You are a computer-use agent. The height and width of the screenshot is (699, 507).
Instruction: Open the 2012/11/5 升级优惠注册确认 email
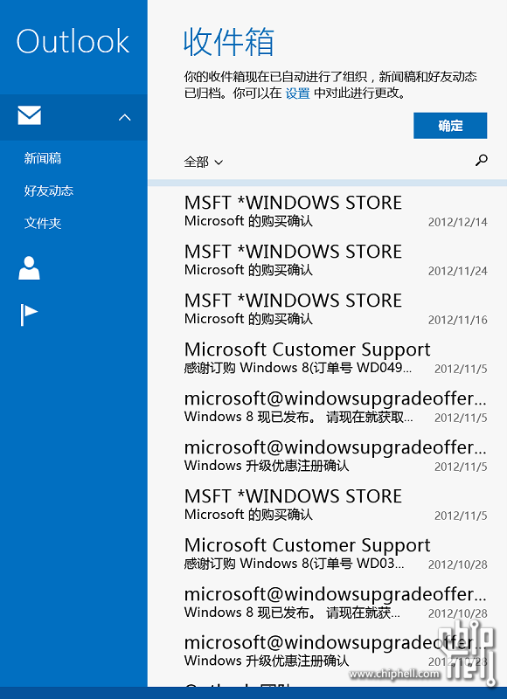[336, 456]
